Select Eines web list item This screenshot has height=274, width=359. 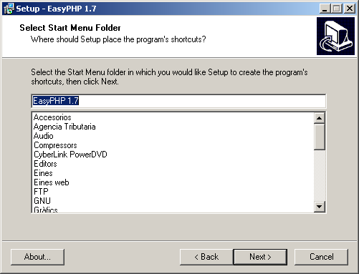(x=52, y=182)
